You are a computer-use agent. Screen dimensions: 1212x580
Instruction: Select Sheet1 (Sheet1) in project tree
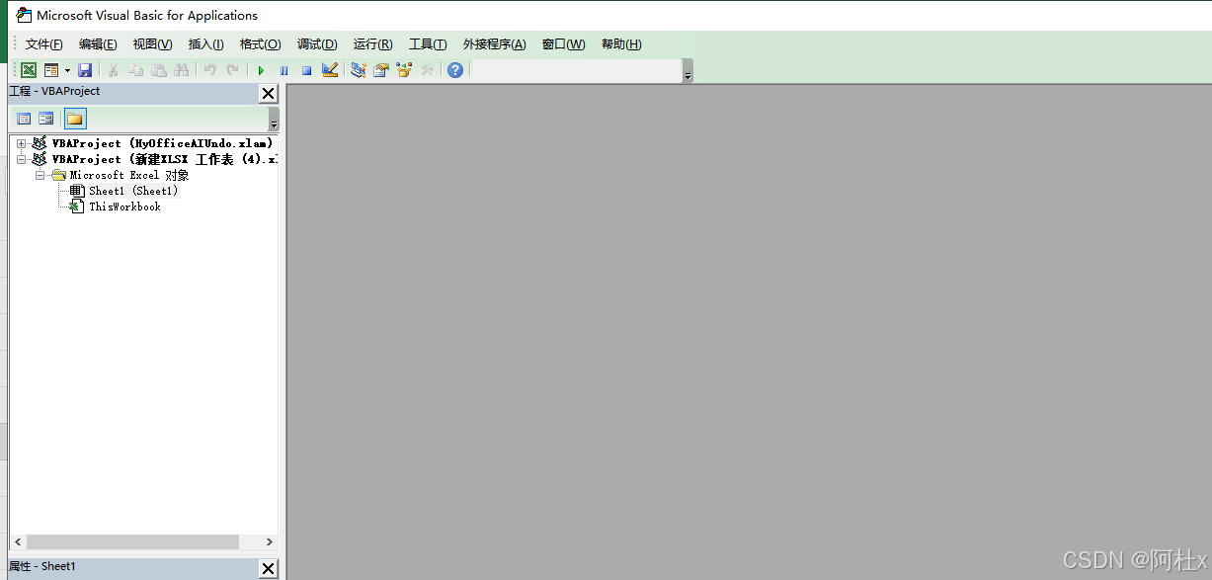(133, 191)
